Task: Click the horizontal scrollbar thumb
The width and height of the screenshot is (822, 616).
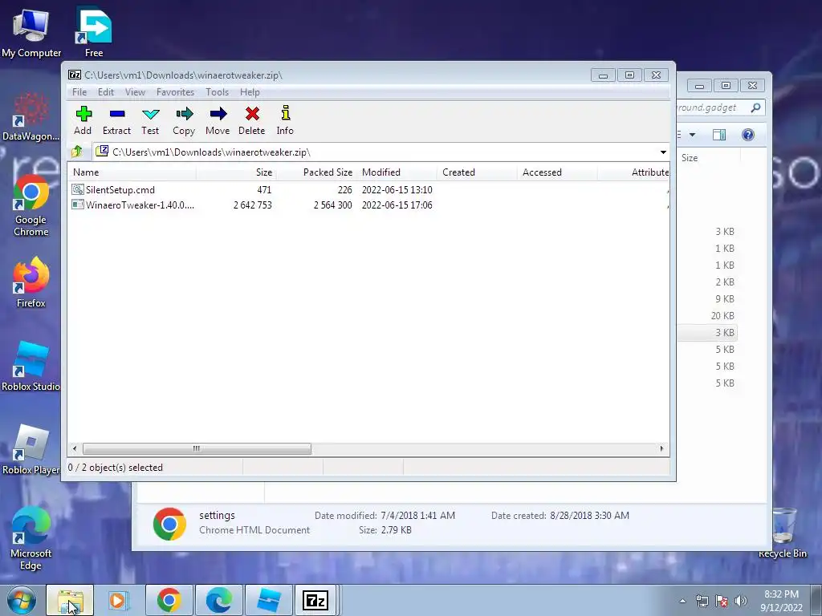Action: [197, 449]
